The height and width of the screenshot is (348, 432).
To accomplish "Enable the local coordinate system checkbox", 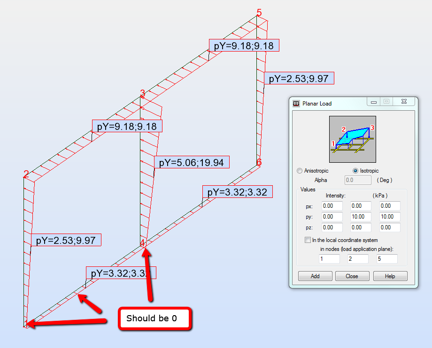I will pyautogui.click(x=308, y=240).
